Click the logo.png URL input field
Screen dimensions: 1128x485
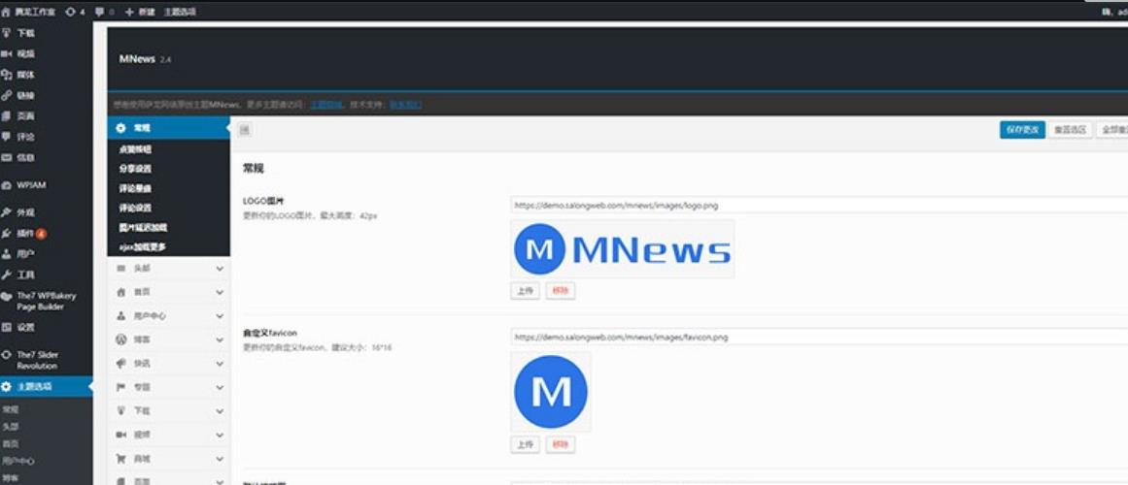[816, 205]
